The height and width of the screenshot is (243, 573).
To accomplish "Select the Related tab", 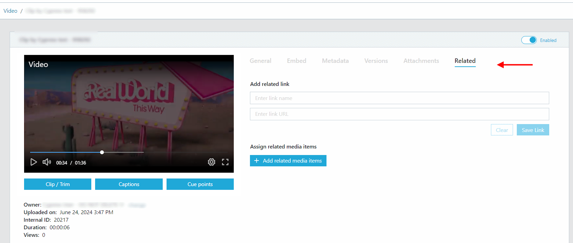I will [465, 61].
